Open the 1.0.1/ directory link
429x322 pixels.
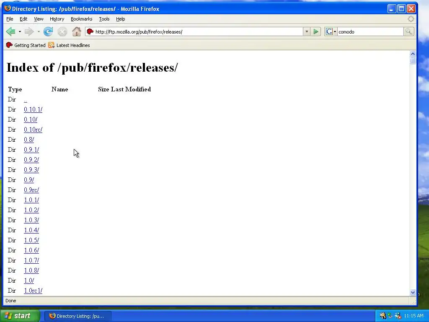(x=31, y=200)
